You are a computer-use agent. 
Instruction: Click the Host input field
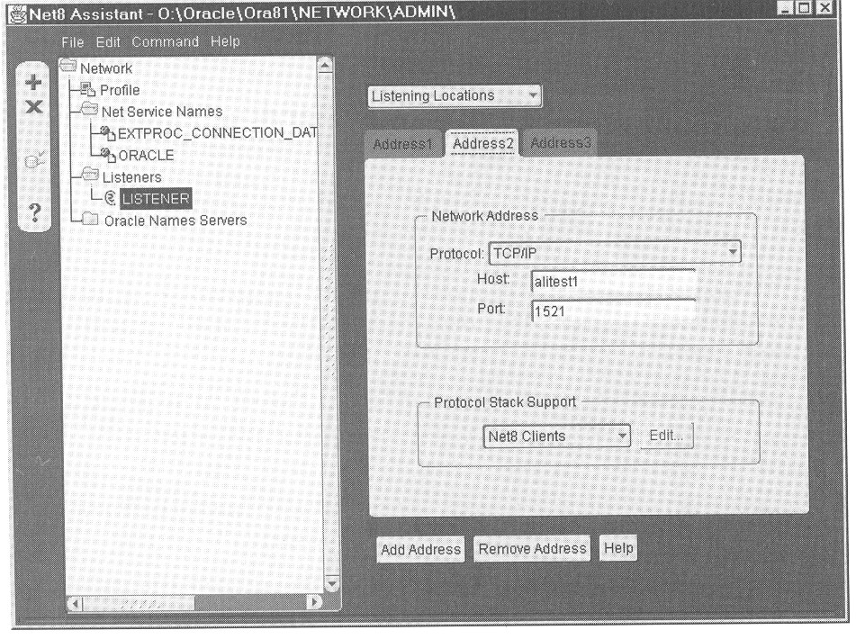coord(612,280)
